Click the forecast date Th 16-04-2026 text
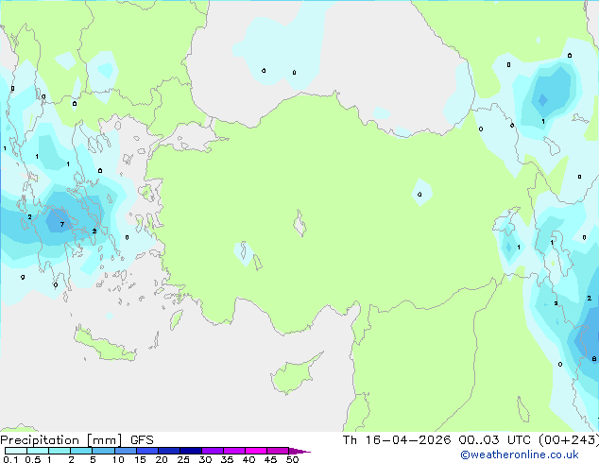 (397, 440)
